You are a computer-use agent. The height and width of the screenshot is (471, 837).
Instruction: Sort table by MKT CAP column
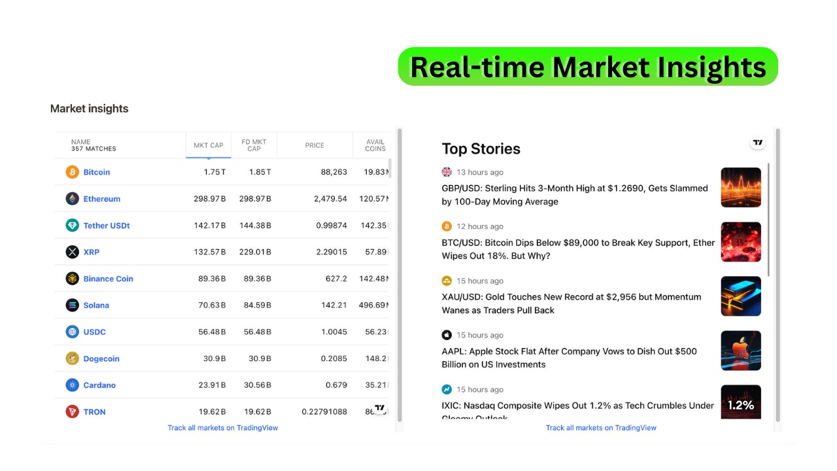[209, 145]
